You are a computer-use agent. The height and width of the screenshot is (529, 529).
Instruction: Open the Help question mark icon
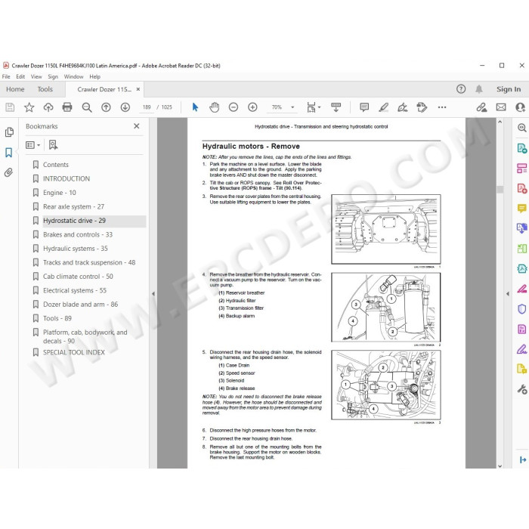(x=461, y=89)
